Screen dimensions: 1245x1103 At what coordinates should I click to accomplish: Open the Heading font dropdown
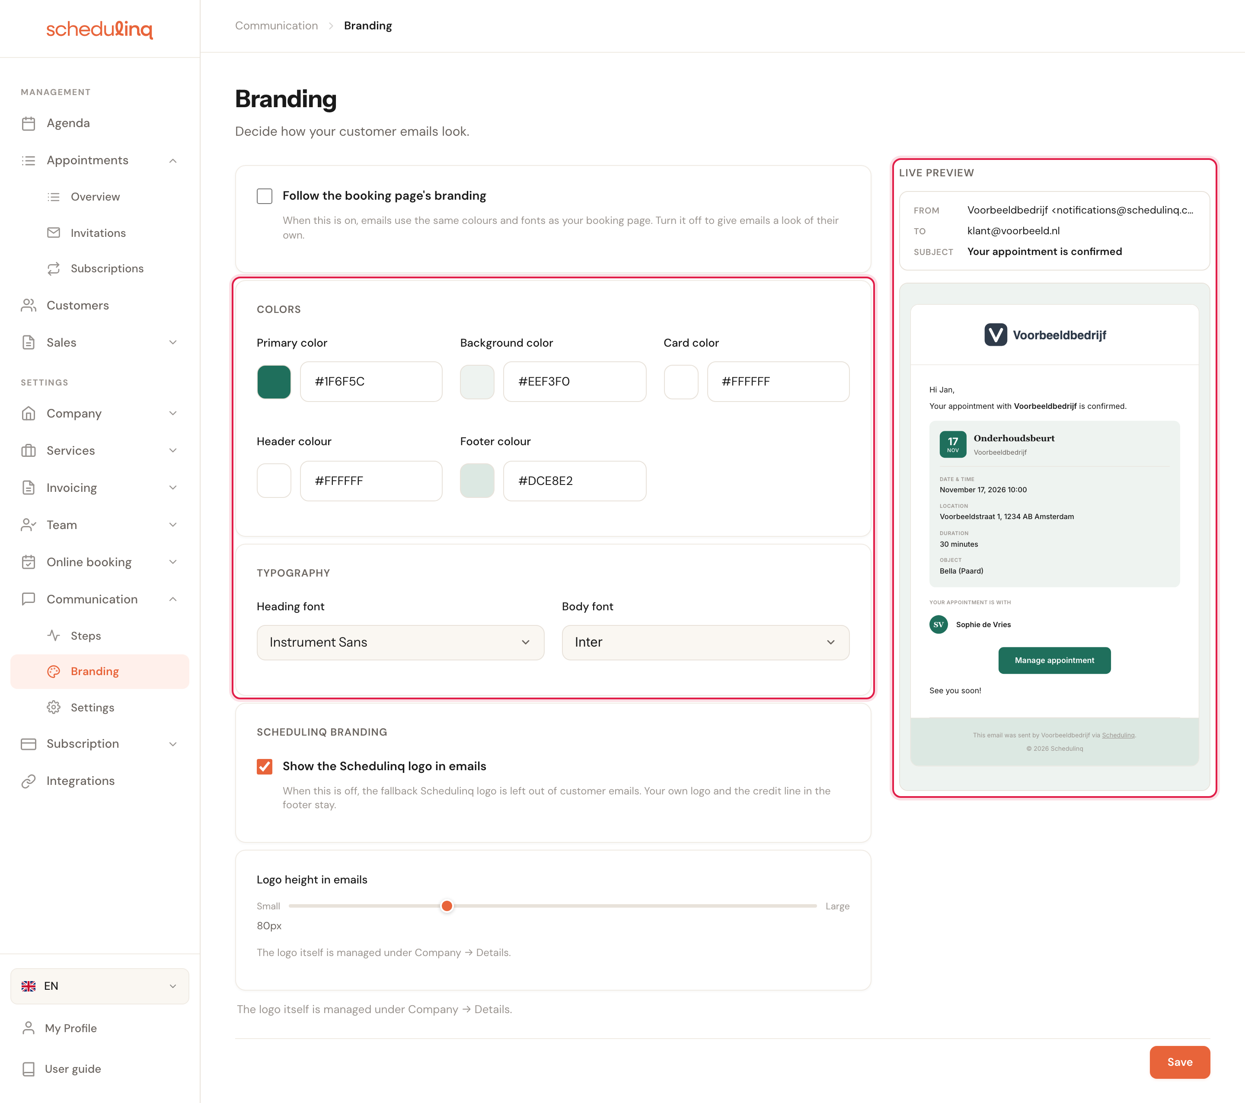coord(400,643)
